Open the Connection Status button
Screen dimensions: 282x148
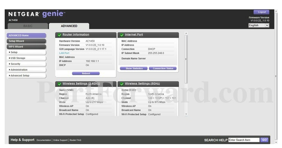tap(163, 69)
